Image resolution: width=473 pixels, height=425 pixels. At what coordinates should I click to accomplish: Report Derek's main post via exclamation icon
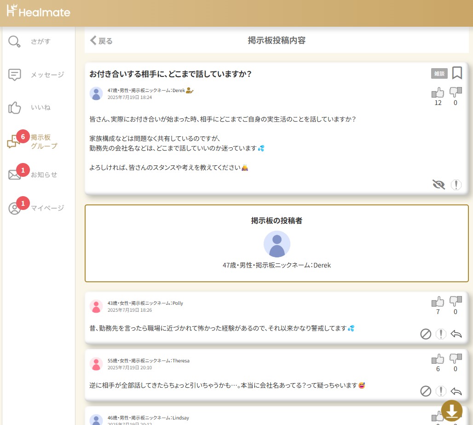(456, 185)
